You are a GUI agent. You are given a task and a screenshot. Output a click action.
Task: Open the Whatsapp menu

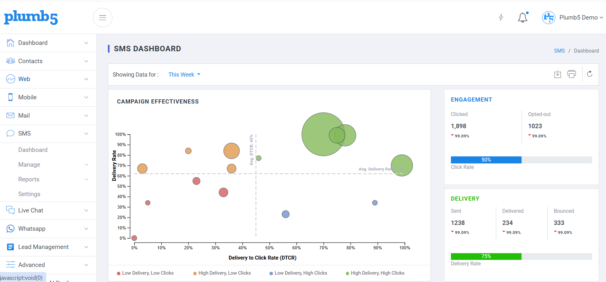click(x=48, y=229)
